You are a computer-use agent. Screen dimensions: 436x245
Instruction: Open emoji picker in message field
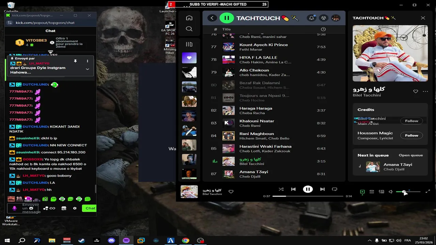31,208
